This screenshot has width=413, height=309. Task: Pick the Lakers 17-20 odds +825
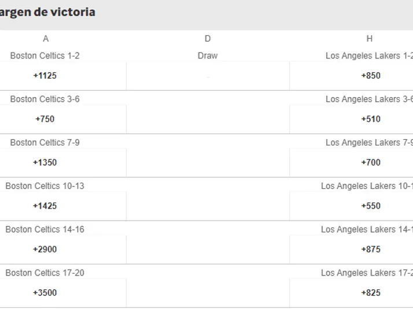click(371, 293)
